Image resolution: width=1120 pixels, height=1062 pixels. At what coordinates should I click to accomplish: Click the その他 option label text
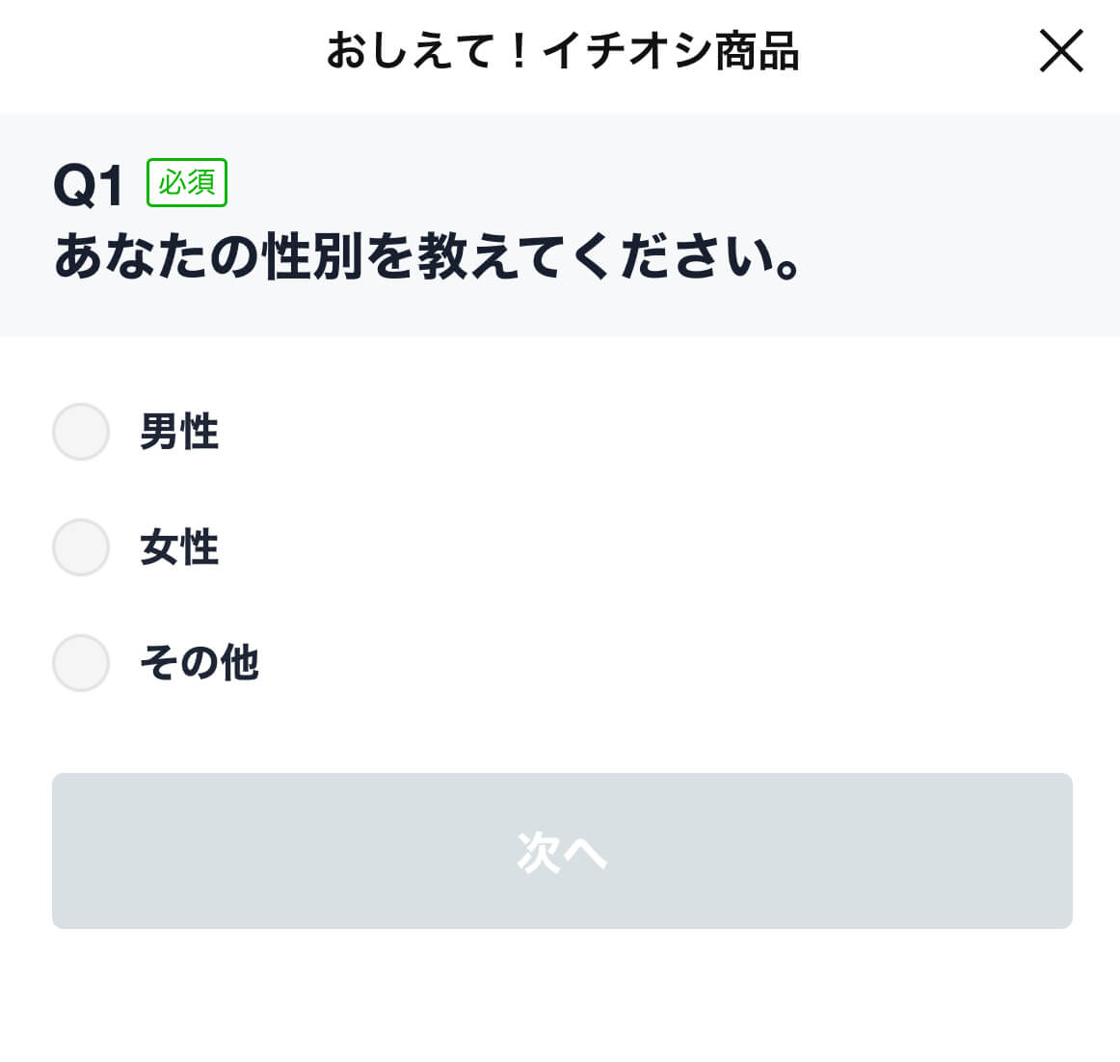(200, 663)
